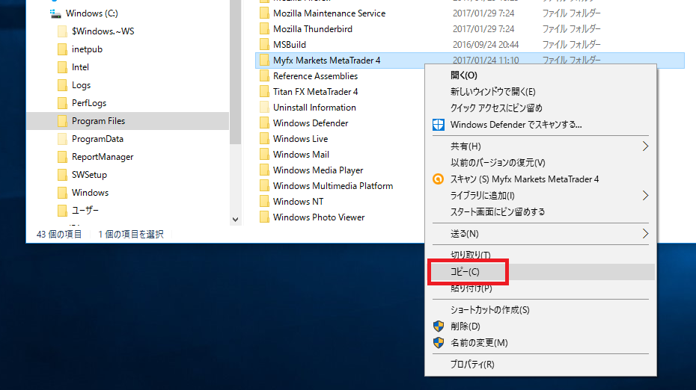
Task: Select Windows Defender でスキャンする...
Action: click(540, 125)
